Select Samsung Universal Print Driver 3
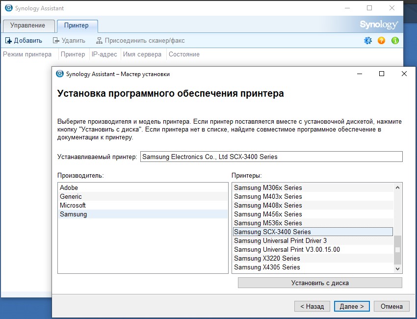 313,241
